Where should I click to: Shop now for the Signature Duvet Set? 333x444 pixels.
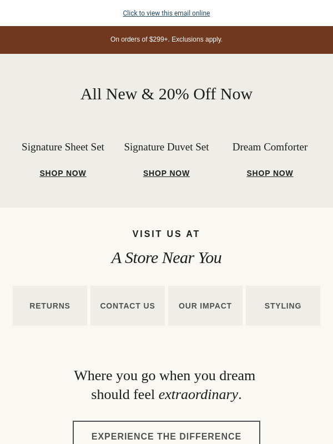coord(167,173)
